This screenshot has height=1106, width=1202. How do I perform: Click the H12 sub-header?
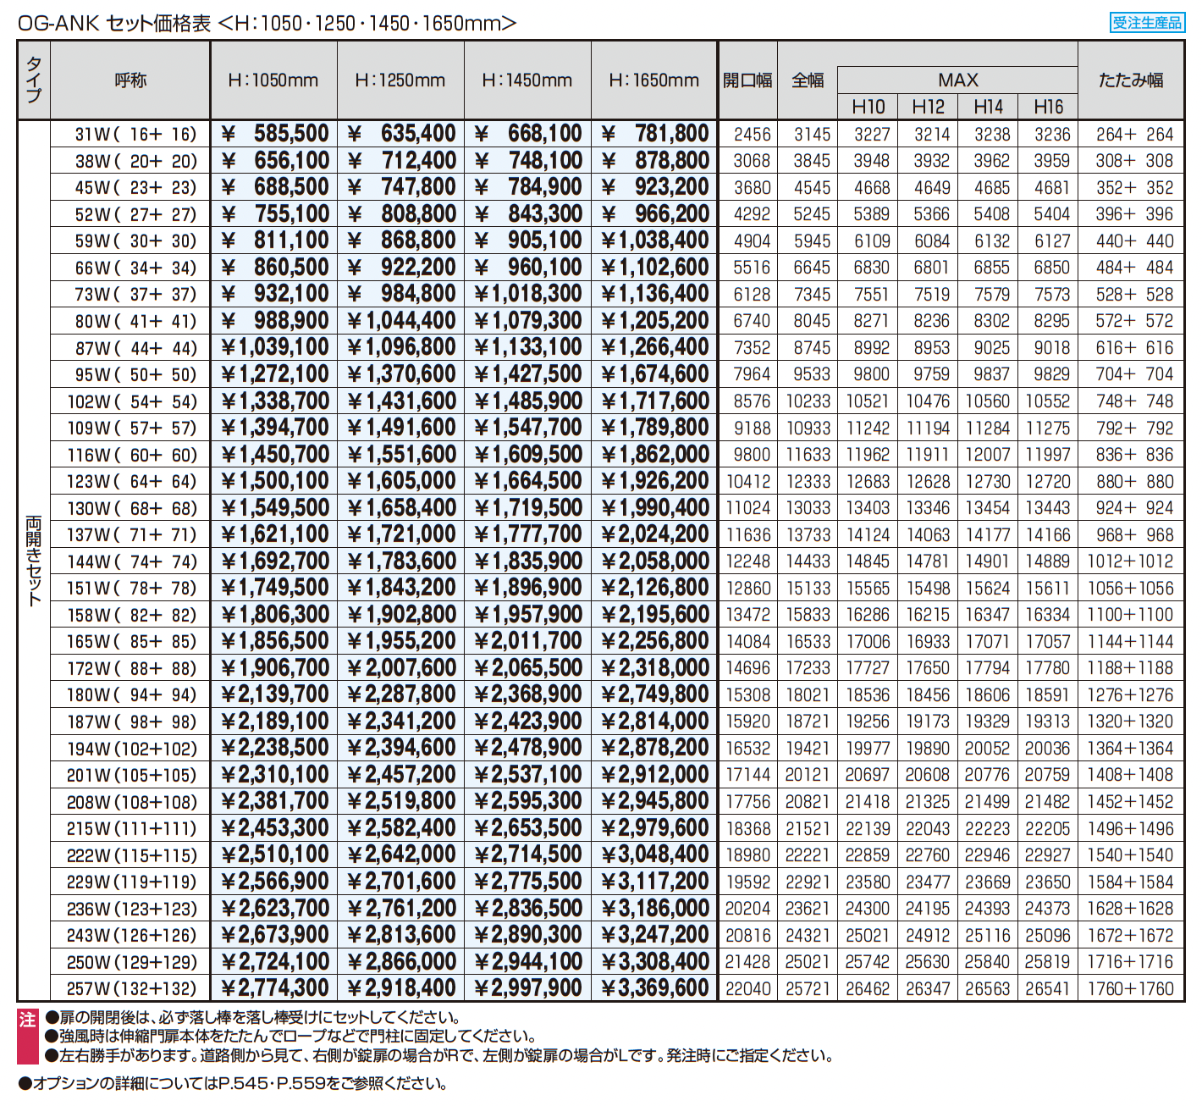(929, 107)
